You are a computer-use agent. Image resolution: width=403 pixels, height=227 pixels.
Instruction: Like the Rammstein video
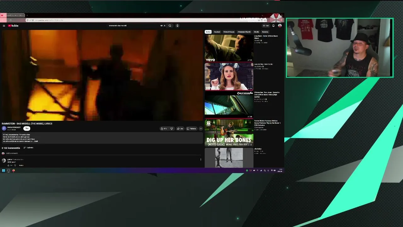pos(164,129)
